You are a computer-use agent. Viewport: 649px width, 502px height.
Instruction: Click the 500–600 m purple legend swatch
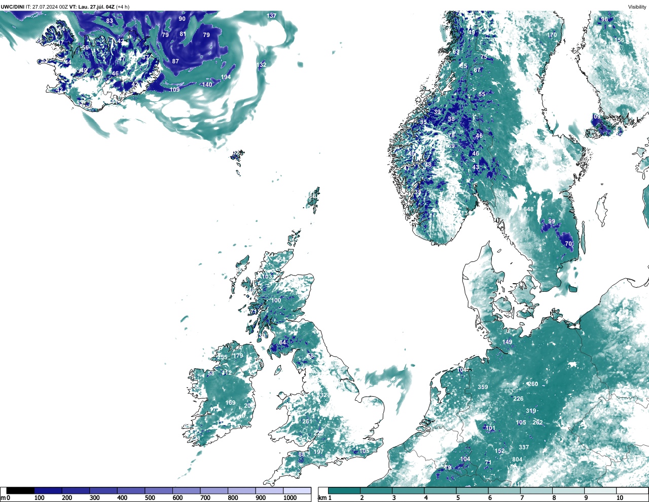pos(159,490)
